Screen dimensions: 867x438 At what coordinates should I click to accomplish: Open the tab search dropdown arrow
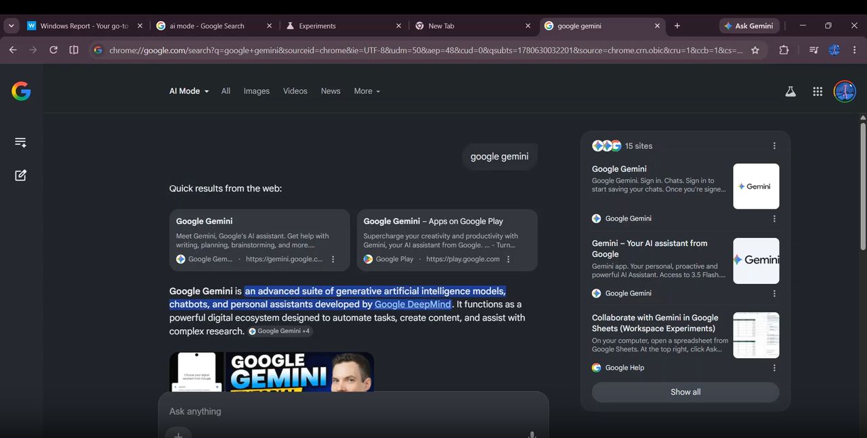click(x=12, y=26)
